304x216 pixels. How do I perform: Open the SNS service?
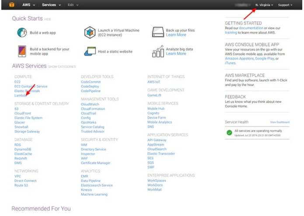(150, 126)
